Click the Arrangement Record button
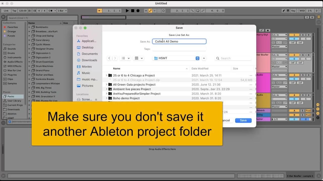Screen dimensions: 323x181 coord(138,11)
